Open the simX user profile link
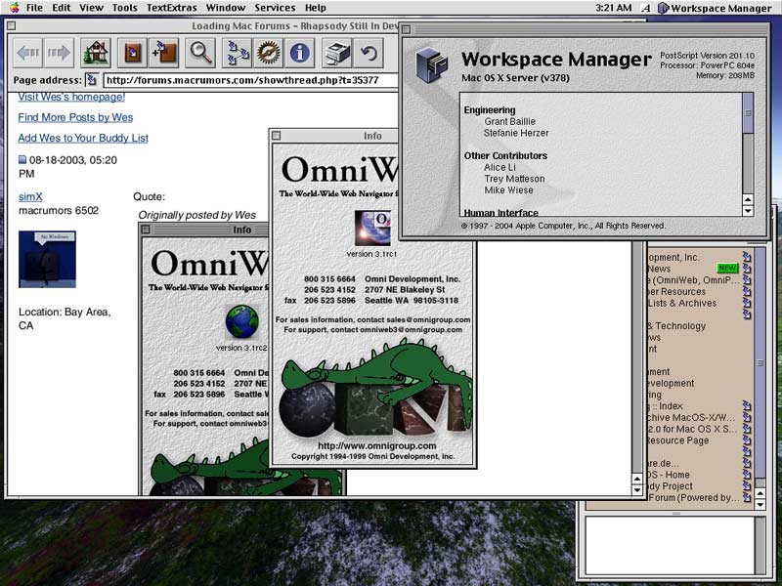Screen dimensions: 782x586 (x=30, y=197)
